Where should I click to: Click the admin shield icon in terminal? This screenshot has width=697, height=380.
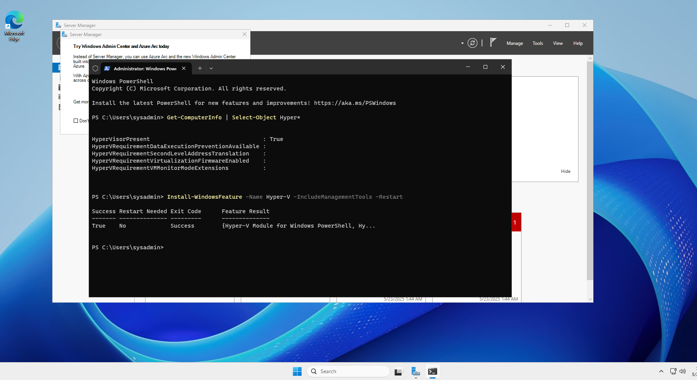tap(95, 68)
